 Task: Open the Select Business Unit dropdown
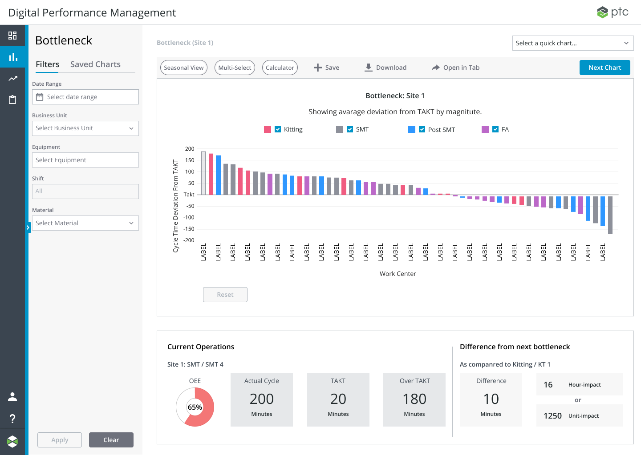[x=85, y=128]
